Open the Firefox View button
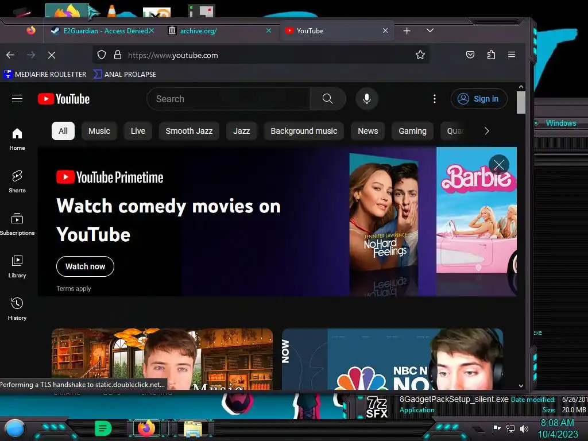The image size is (588, 441). pyautogui.click(x=31, y=30)
